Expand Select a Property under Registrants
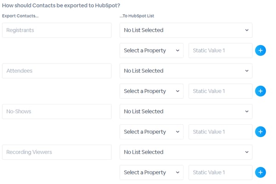The height and width of the screenshot is (184, 276). [x=151, y=51]
